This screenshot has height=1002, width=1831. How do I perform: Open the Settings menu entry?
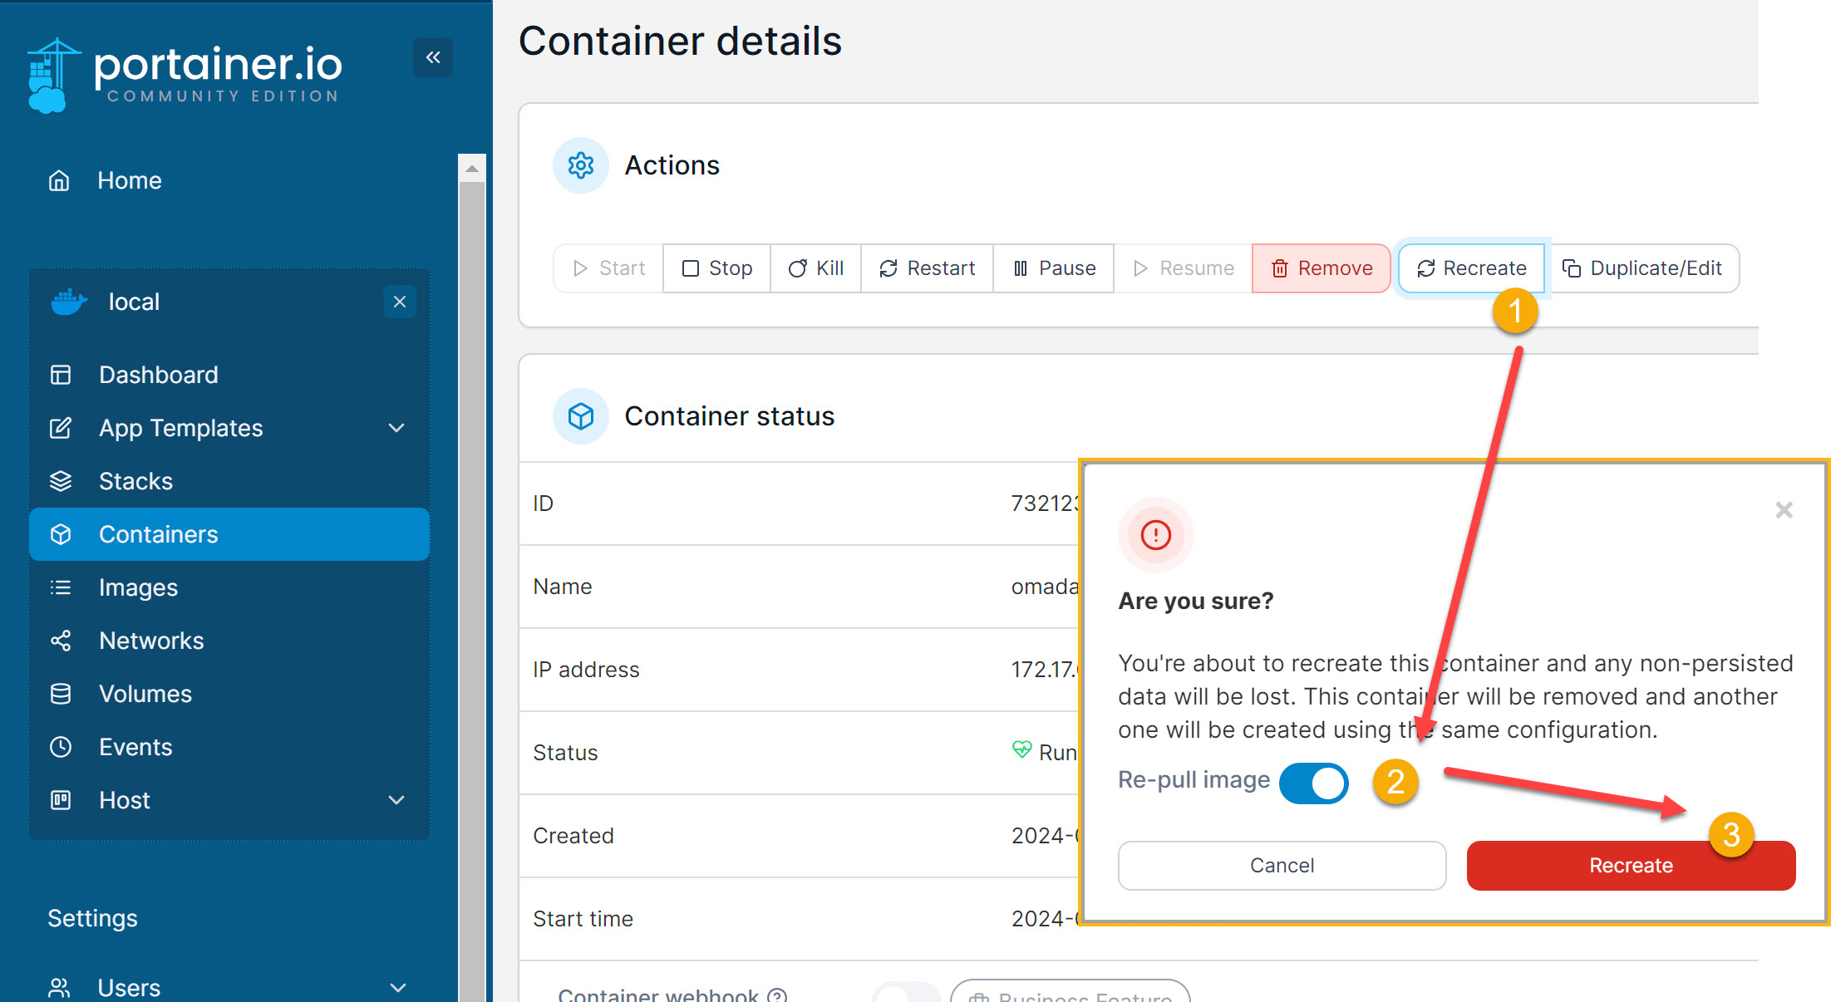[x=92, y=918]
